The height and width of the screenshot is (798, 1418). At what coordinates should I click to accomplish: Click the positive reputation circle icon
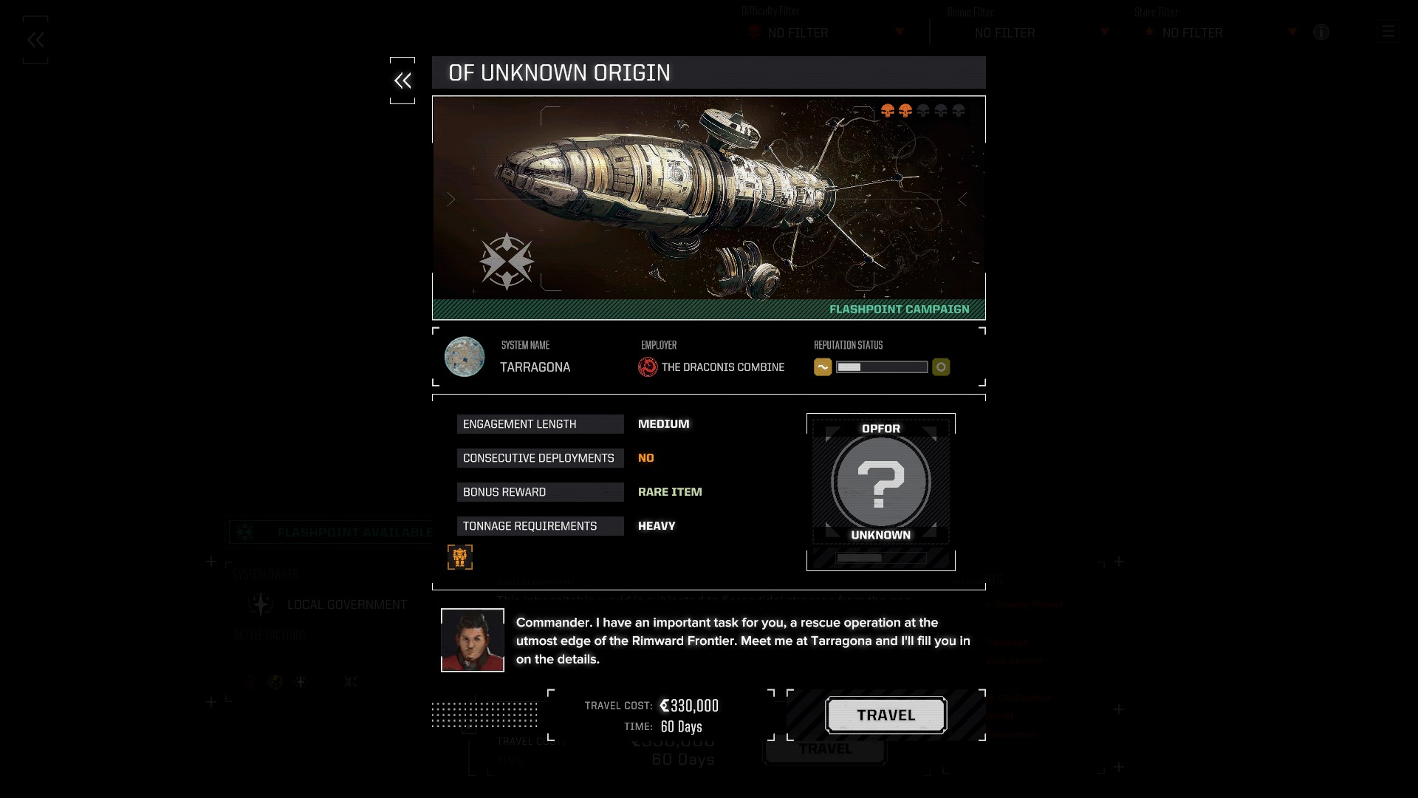tap(941, 367)
